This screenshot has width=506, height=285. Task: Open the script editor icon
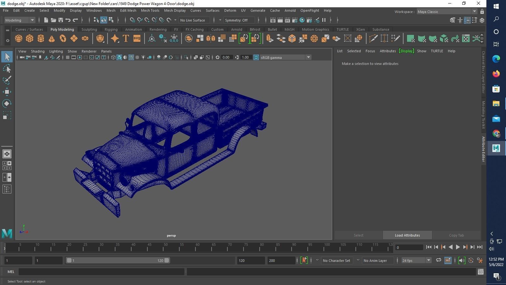[481, 272]
